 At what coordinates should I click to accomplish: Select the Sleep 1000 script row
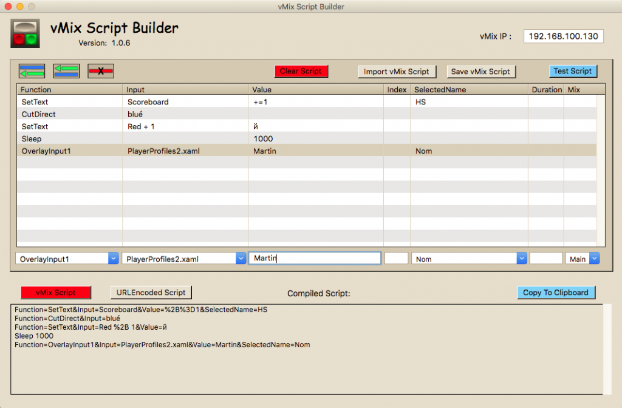tap(182, 138)
